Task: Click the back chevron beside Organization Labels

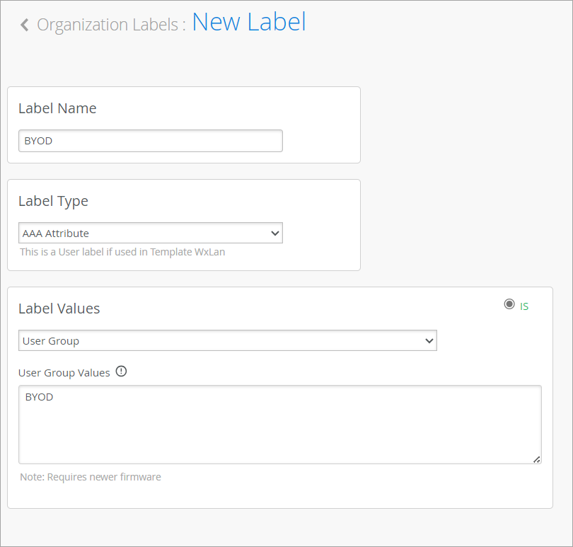Action: pos(25,25)
